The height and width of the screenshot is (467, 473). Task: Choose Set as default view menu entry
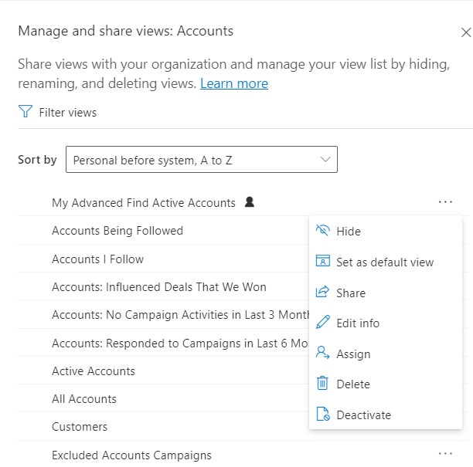386,262
